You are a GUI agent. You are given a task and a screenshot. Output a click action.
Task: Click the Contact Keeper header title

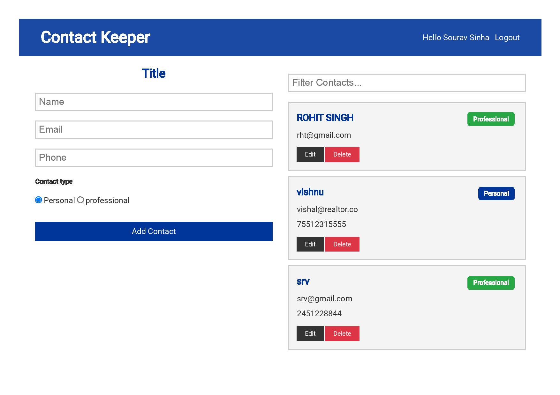coord(95,37)
